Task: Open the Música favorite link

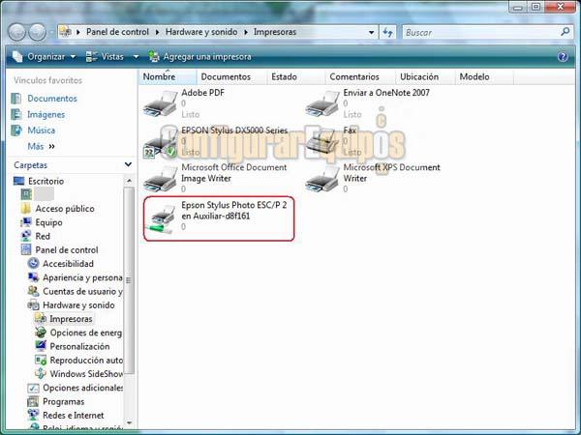Action: pyautogui.click(x=41, y=130)
